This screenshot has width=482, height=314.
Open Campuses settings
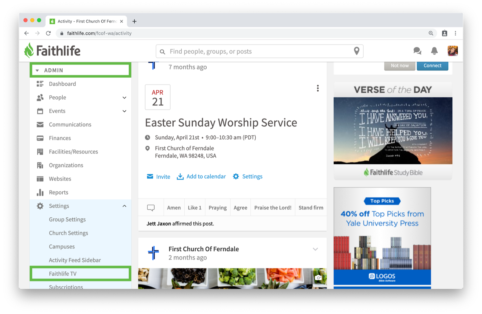(62, 247)
